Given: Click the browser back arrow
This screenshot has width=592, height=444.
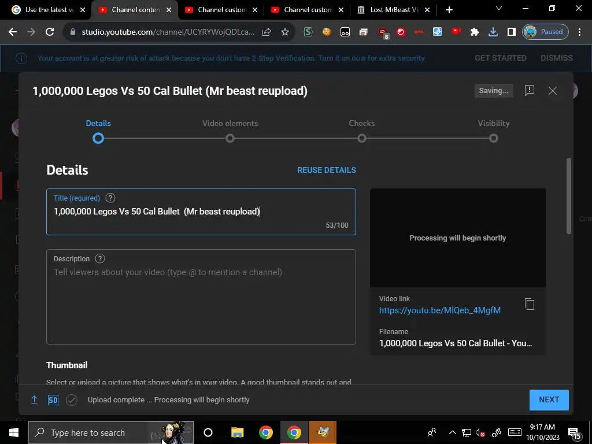Looking at the screenshot, I should pyautogui.click(x=13, y=32).
